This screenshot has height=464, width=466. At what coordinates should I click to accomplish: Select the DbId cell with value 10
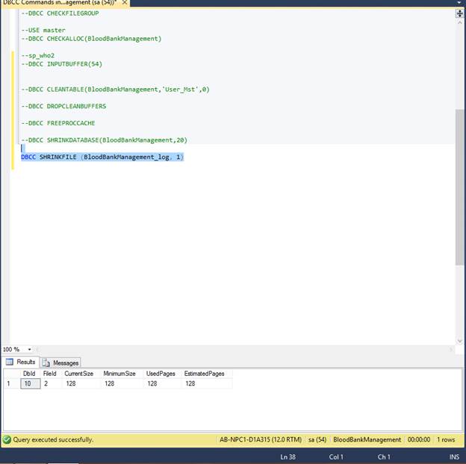[31, 383]
